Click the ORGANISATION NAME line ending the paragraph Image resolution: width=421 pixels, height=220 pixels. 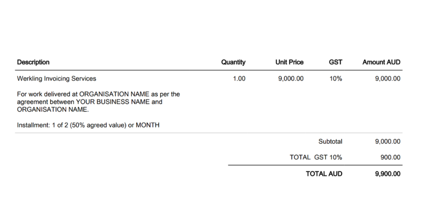point(53,110)
